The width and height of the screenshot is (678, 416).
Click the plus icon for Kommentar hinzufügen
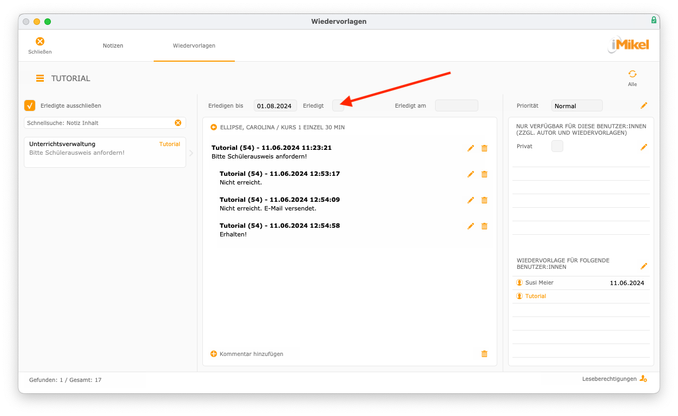214,354
